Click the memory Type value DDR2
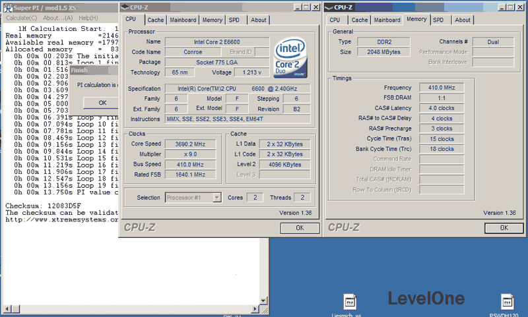 [384, 42]
